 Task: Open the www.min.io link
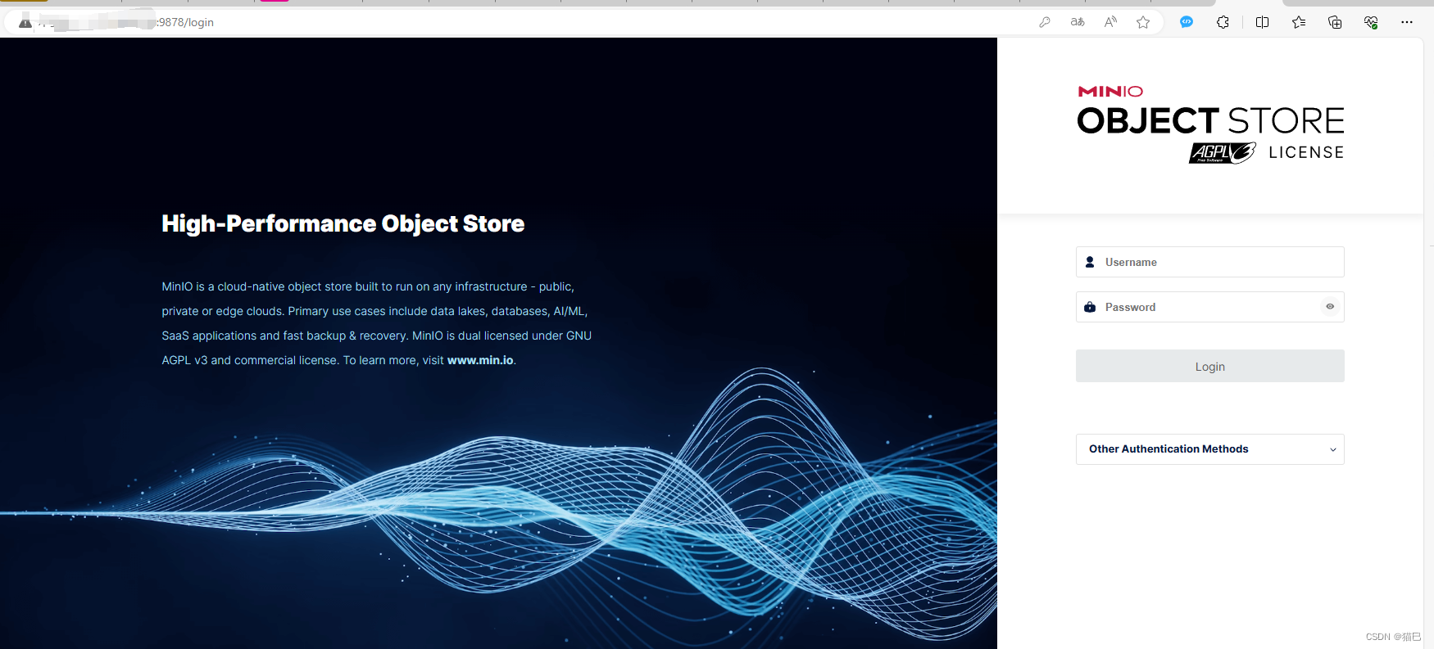coord(480,360)
